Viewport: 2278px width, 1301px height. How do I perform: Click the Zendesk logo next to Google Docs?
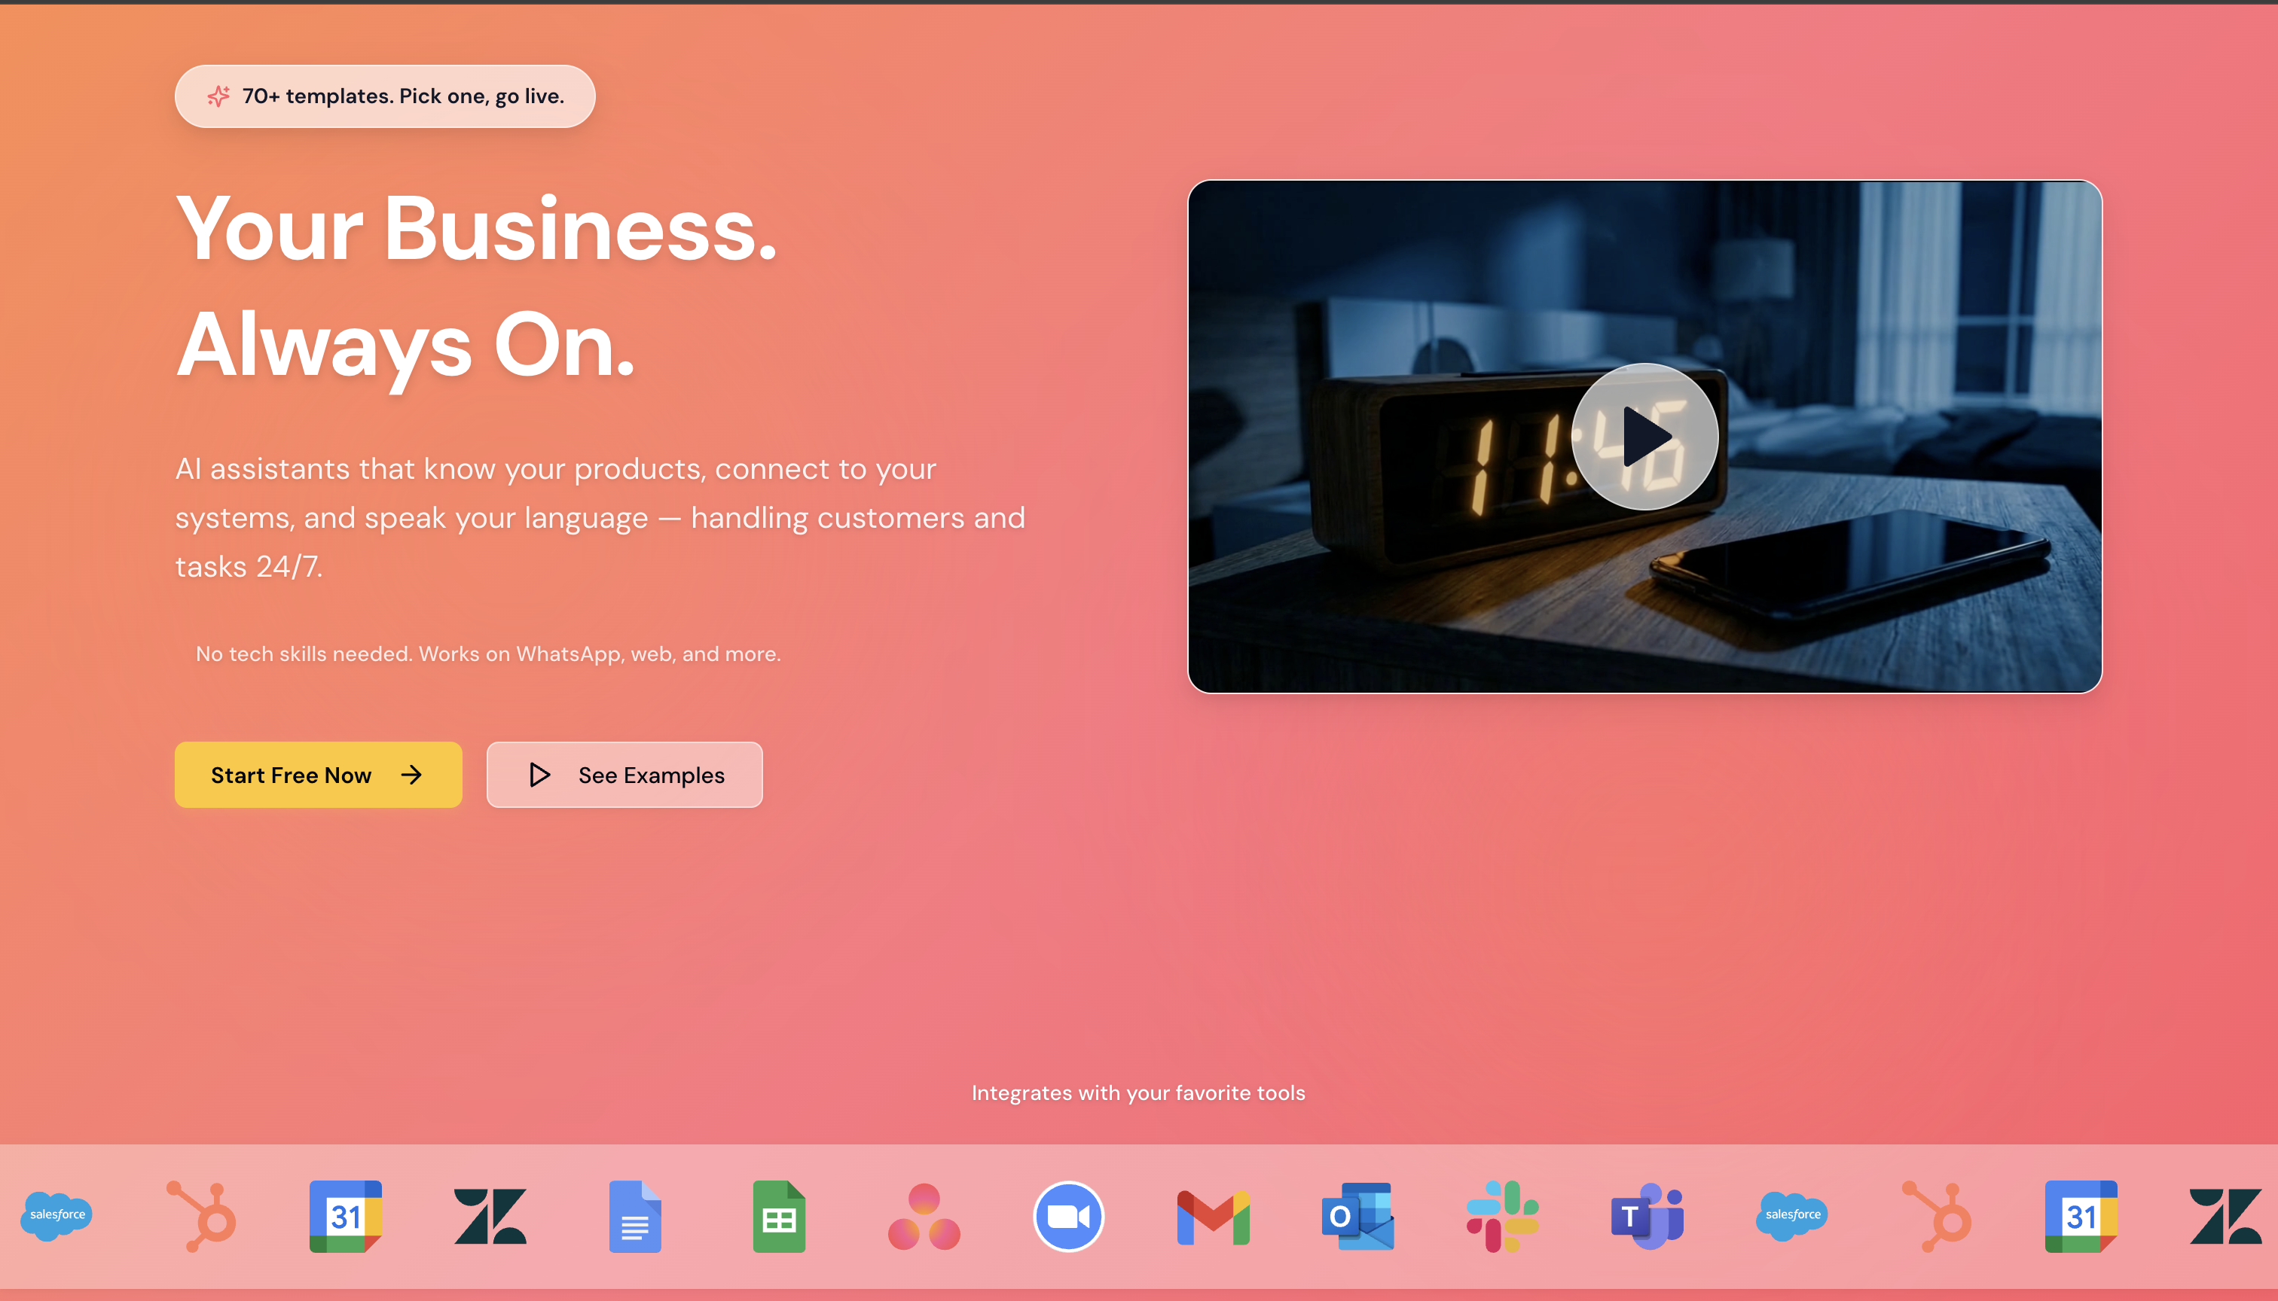[490, 1216]
